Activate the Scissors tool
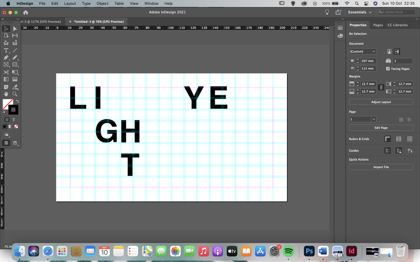The width and height of the screenshot is (420, 262). click(6, 72)
